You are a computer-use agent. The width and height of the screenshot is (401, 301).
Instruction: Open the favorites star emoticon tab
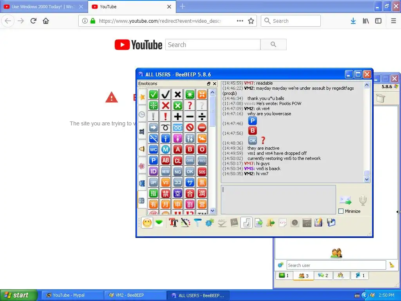[142, 97]
